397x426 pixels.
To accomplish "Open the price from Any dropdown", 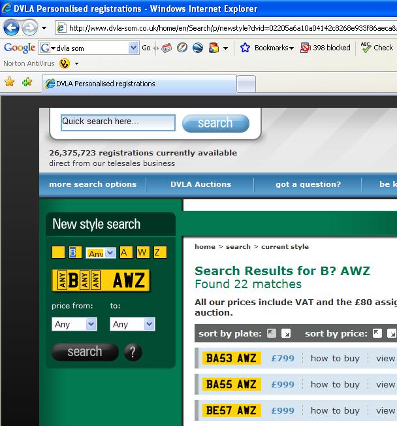I will point(74,324).
